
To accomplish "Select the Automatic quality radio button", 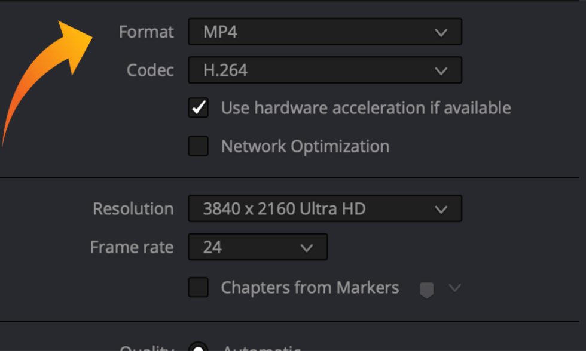I will coord(198,348).
